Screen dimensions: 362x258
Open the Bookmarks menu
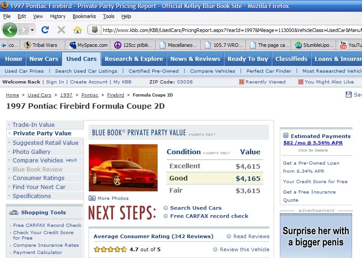tap(84, 16)
